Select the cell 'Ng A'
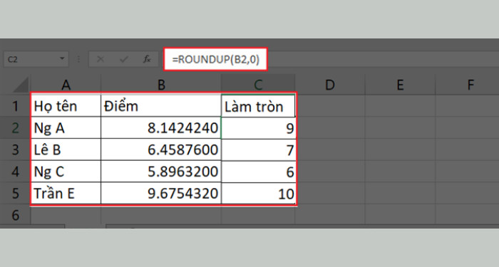This screenshot has width=499, height=267. point(66,127)
